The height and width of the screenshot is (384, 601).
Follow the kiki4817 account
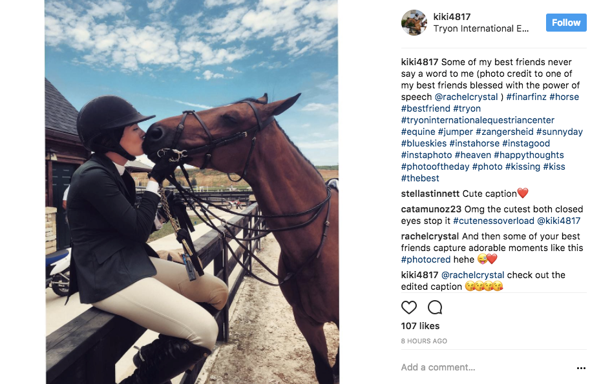[x=566, y=23]
